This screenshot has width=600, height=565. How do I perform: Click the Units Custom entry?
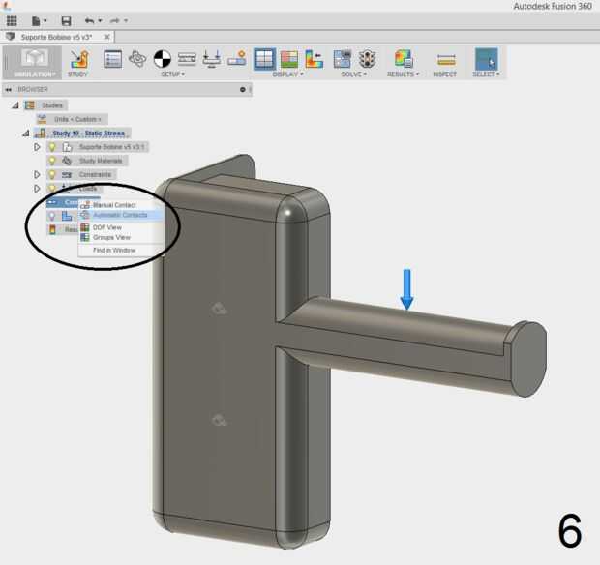[77, 119]
